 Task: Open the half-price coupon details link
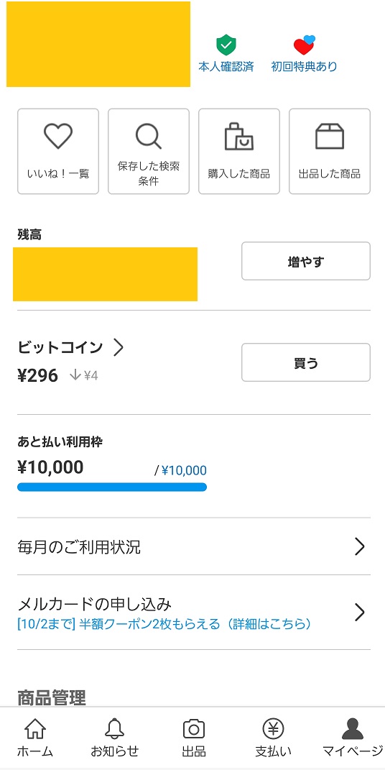tap(164, 625)
